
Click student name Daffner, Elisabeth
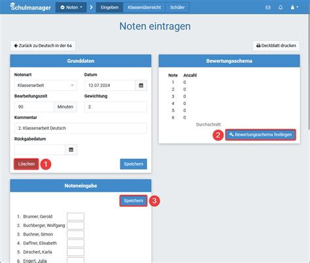click(x=40, y=243)
